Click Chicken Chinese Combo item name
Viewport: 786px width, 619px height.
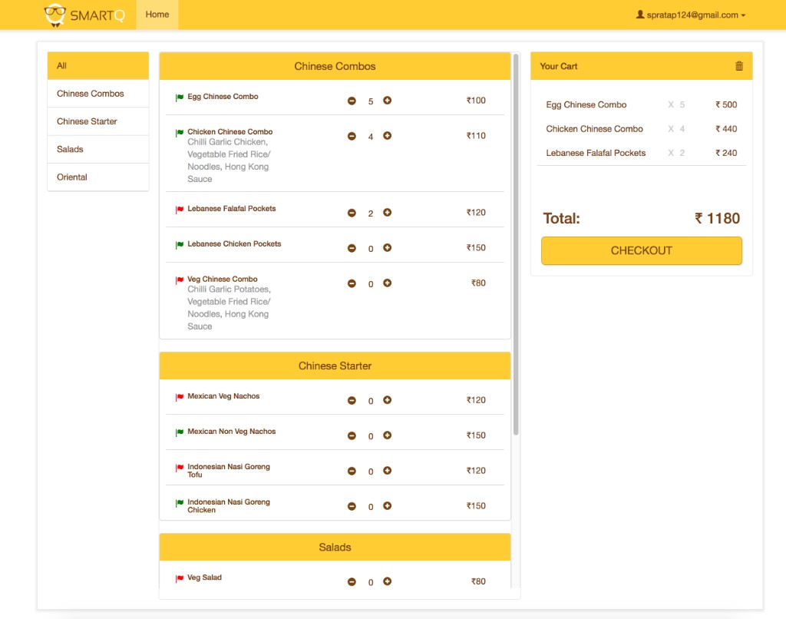[x=230, y=131]
